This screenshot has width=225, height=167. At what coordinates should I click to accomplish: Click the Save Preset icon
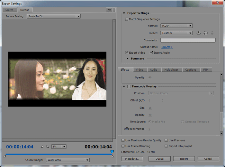pos(199,33)
